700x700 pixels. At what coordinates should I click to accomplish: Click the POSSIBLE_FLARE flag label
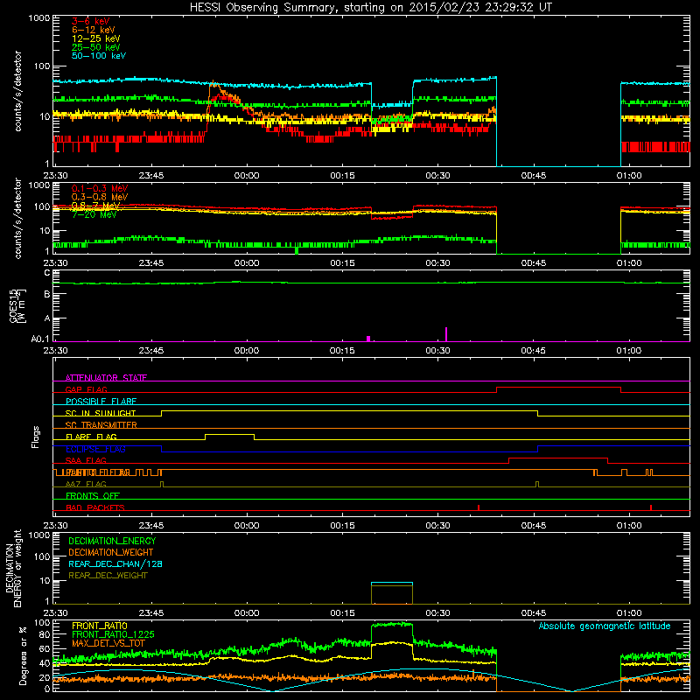point(101,402)
